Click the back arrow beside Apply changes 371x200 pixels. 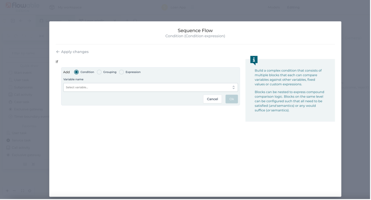click(x=58, y=52)
